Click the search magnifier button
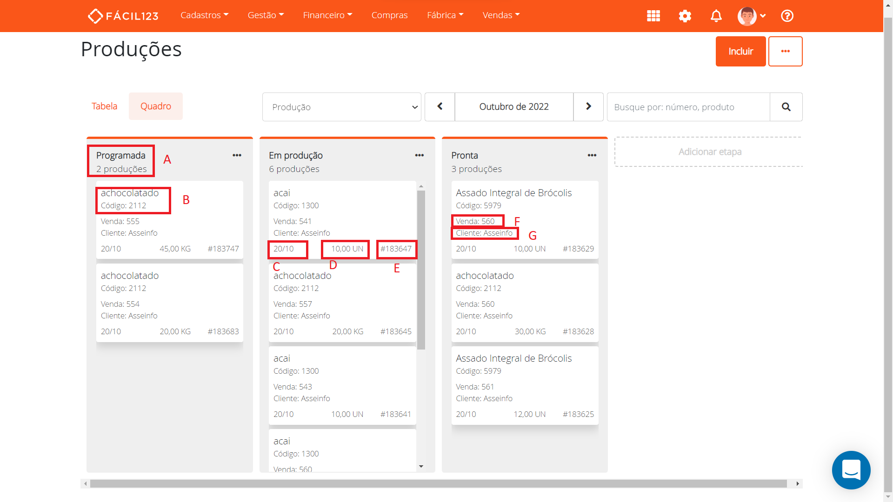 coord(786,107)
